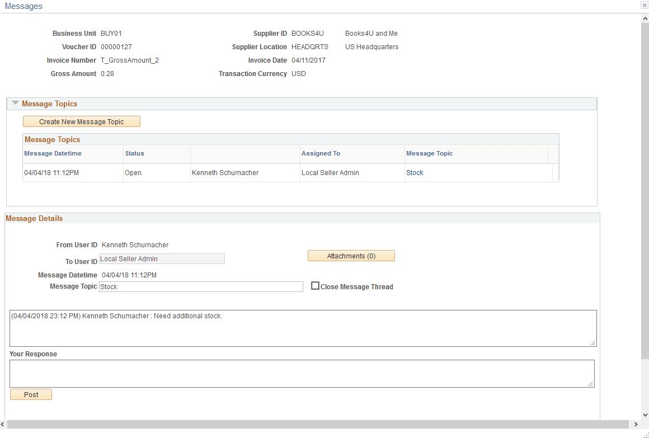Click the To User ID field

162,259
